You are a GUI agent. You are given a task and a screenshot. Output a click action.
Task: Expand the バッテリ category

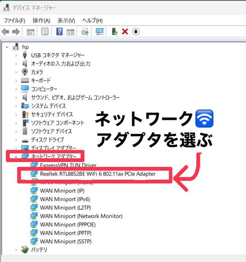16,250
